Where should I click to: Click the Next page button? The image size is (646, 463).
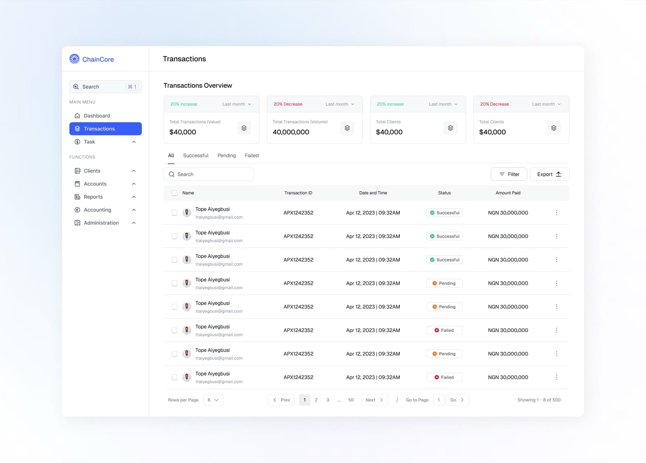[x=375, y=400]
